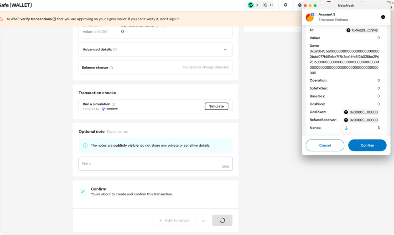This screenshot has width=394, height=235.
Task: Click the RefundReceiver address chip
Action: pos(361,120)
